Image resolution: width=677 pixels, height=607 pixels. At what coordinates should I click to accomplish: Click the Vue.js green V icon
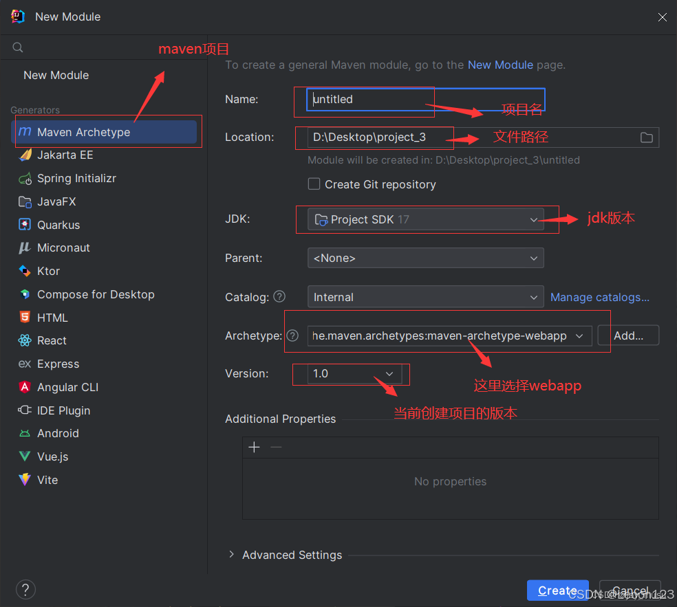tap(25, 456)
